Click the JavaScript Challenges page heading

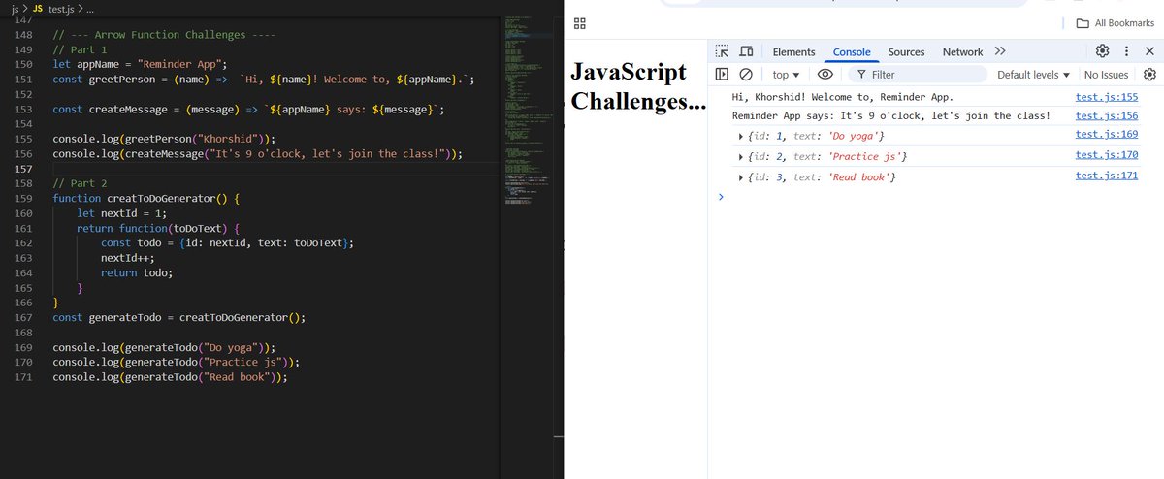pos(636,85)
